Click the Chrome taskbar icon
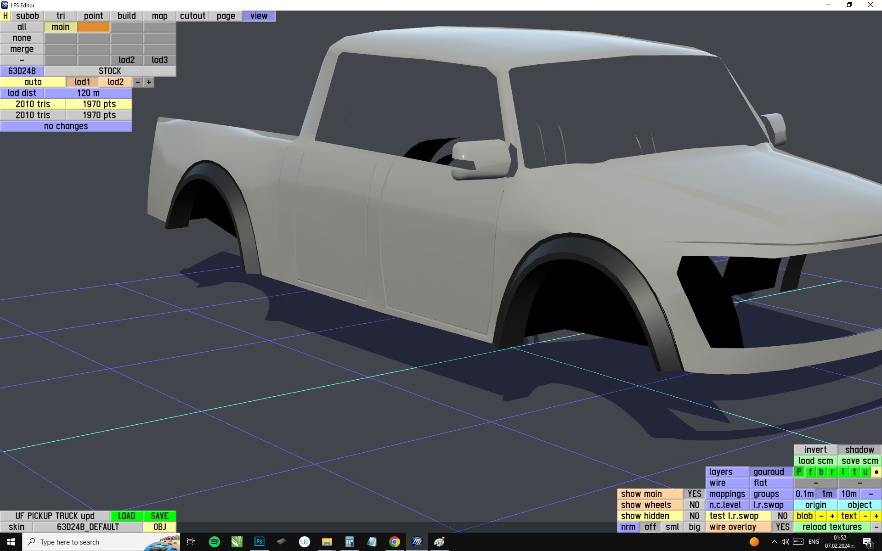The width and height of the screenshot is (882, 551). click(394, 542)
